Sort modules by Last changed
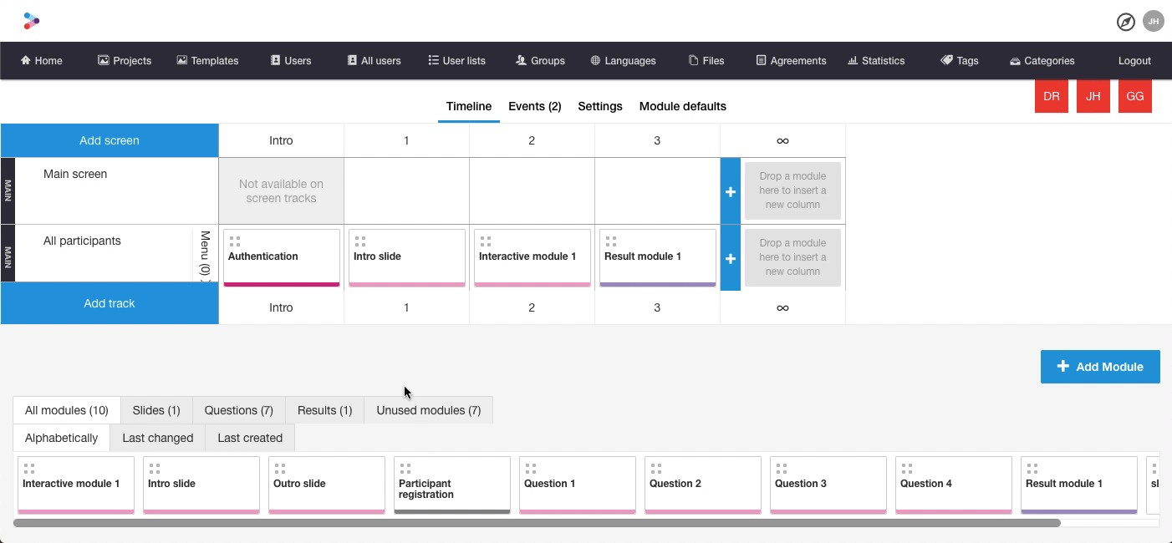1172x543 pixels. pyautogui.click(x=157, y=438)
